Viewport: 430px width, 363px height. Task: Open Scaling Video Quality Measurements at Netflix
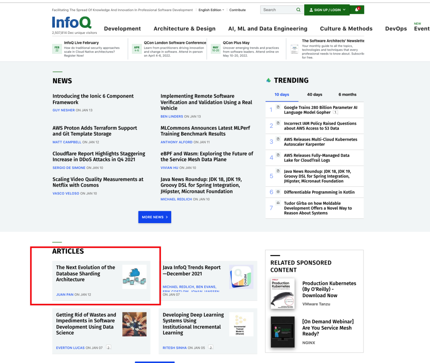(x=98, y=182)
